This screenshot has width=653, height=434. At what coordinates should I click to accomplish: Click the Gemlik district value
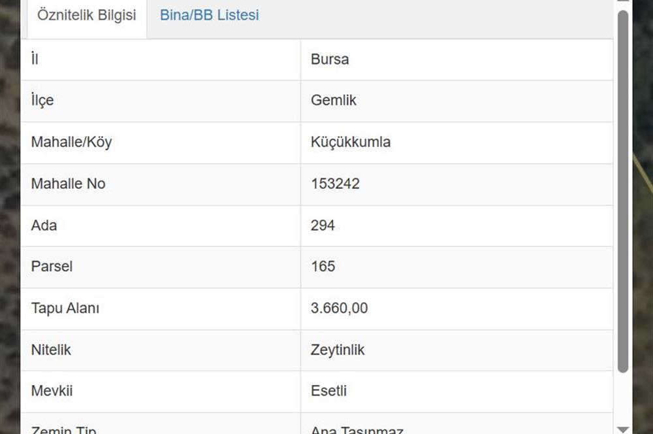[x=334, y=101]
